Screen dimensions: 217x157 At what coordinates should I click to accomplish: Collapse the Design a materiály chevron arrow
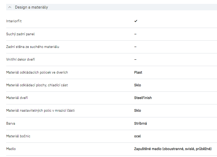tap(10, 7)
